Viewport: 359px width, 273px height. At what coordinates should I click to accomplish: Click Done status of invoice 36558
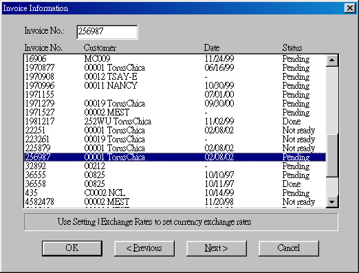click(292, 184)
